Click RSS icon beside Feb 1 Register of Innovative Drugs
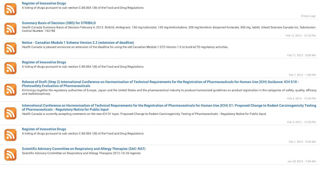Screen dimensions: 319x179 click(10, 135)
